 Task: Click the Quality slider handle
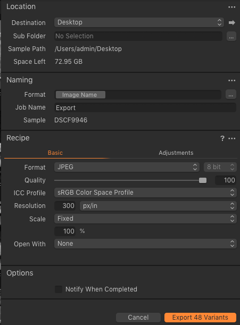203,180
